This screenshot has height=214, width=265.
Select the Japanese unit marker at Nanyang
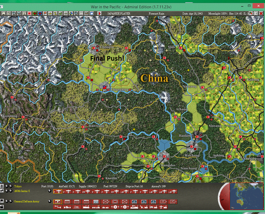pyautogui.click(x=203, y=87)
